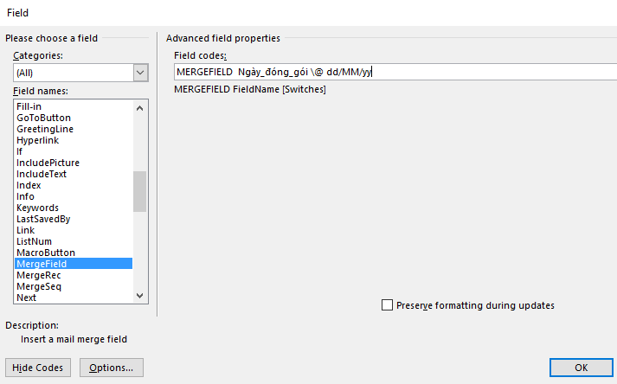Click the Hide Codes button
The width and height of the screenshot is (617, 384).
[x=38, y=368]
